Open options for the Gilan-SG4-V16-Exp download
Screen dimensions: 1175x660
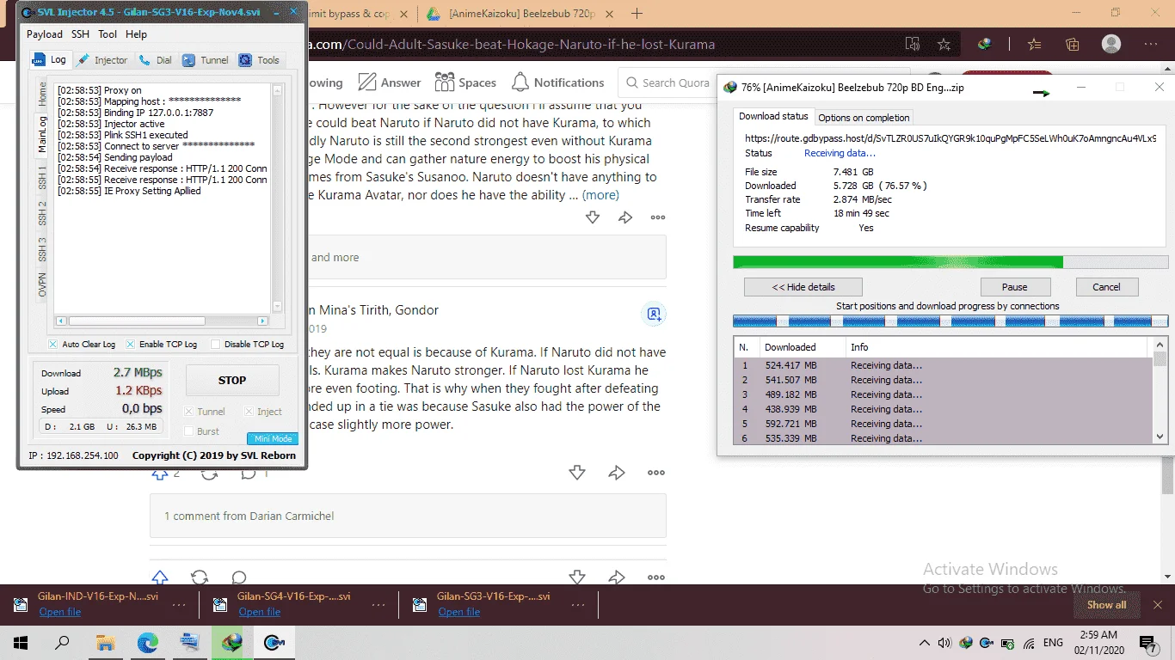378,604
